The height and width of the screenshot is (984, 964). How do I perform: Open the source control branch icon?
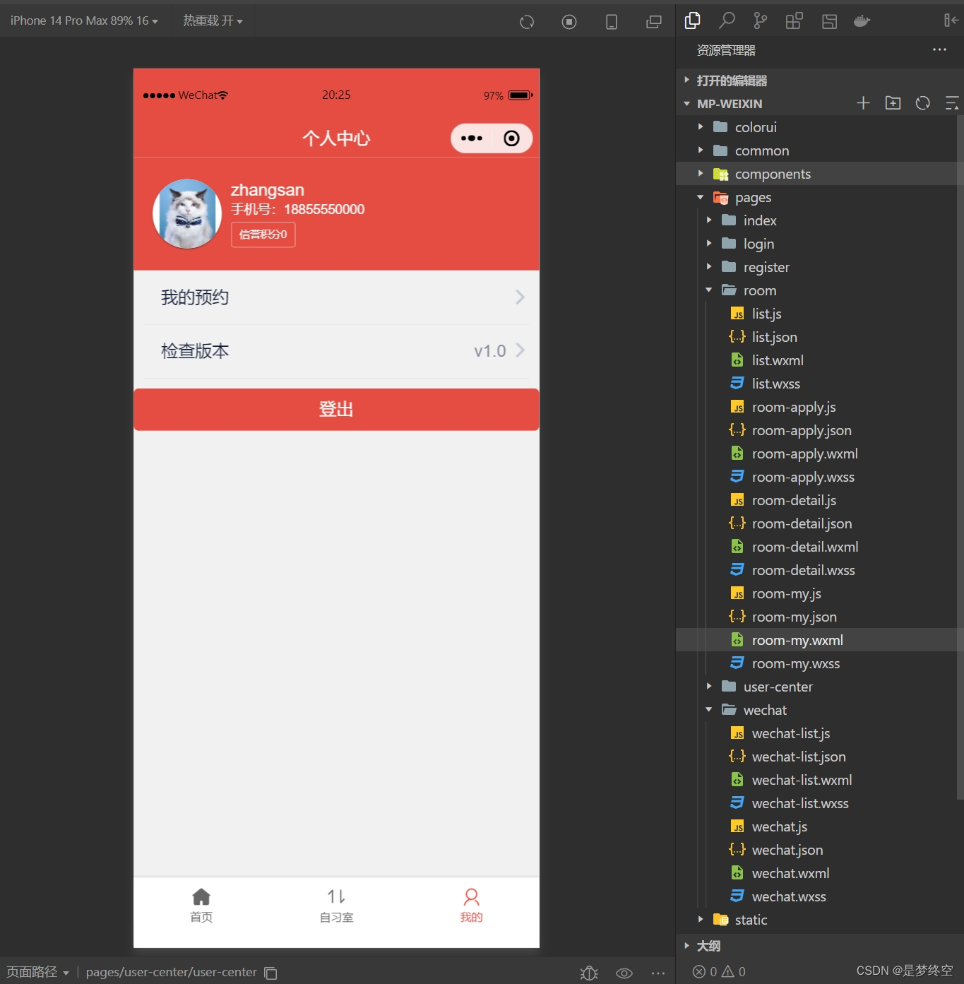[x=761, y=20]
